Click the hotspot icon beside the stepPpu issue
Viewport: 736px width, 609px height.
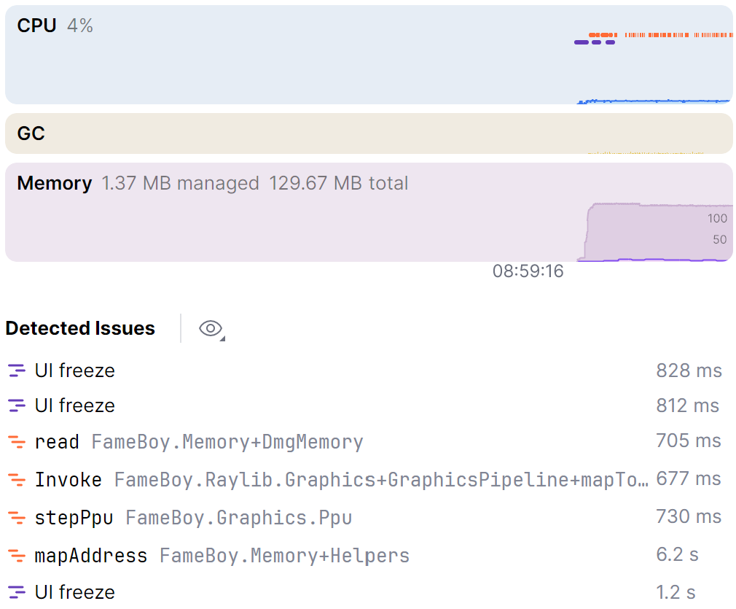pyautogui.click(x=16, y=517)
